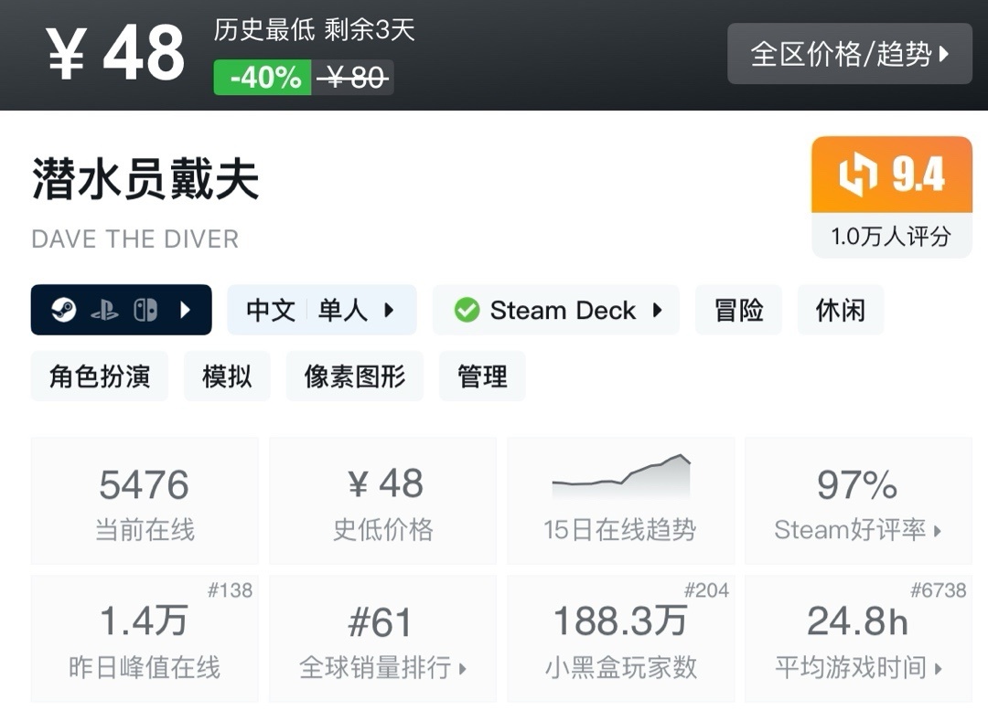Click the Nintendo Switch platform icon
Image resolution: width=988 pixels, height=711 pixels.
(x=145, y=311)
